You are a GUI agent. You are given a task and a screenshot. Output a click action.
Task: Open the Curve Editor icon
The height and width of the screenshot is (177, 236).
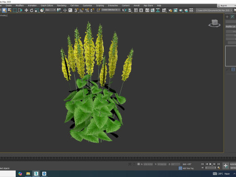pyautogui.click(x=152, y=10)
